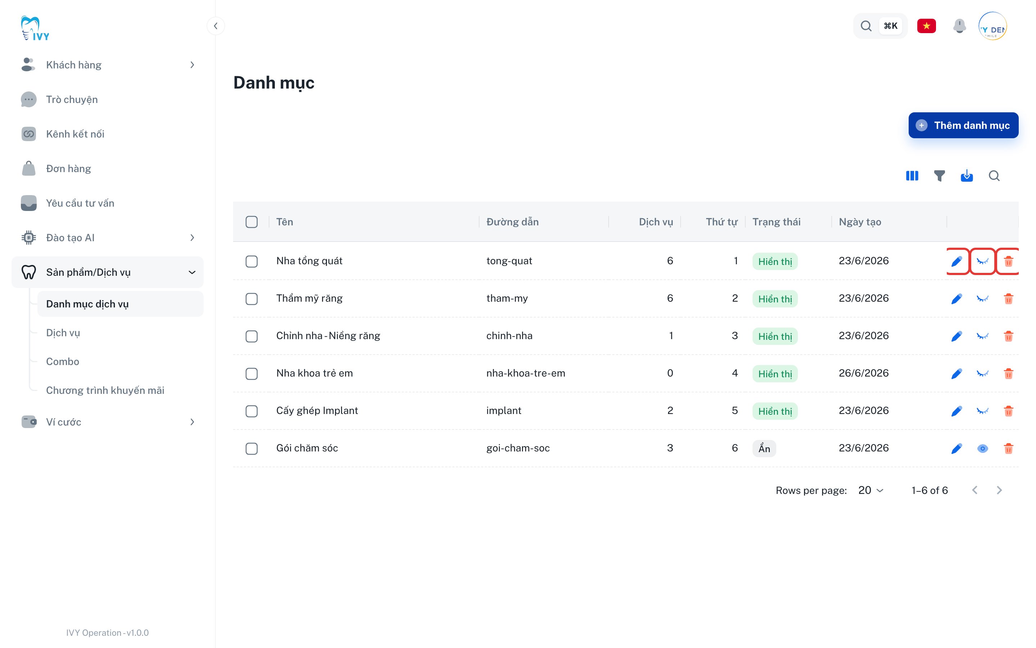The height and width of the screenshot is (648, 1036).
Task: Show the hidden Gói chăm sóc category
Action: coord(982,448)
